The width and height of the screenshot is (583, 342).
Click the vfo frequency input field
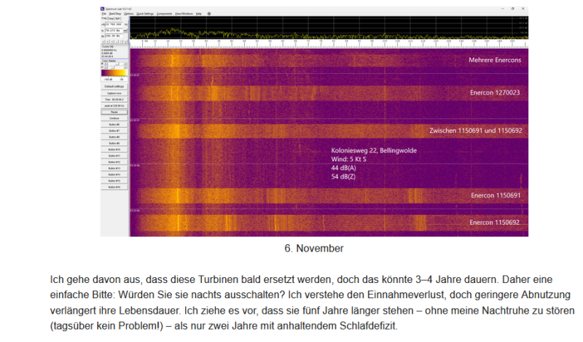114,25
